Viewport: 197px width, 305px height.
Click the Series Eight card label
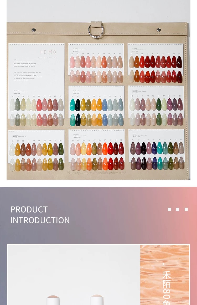coord(136,137)
